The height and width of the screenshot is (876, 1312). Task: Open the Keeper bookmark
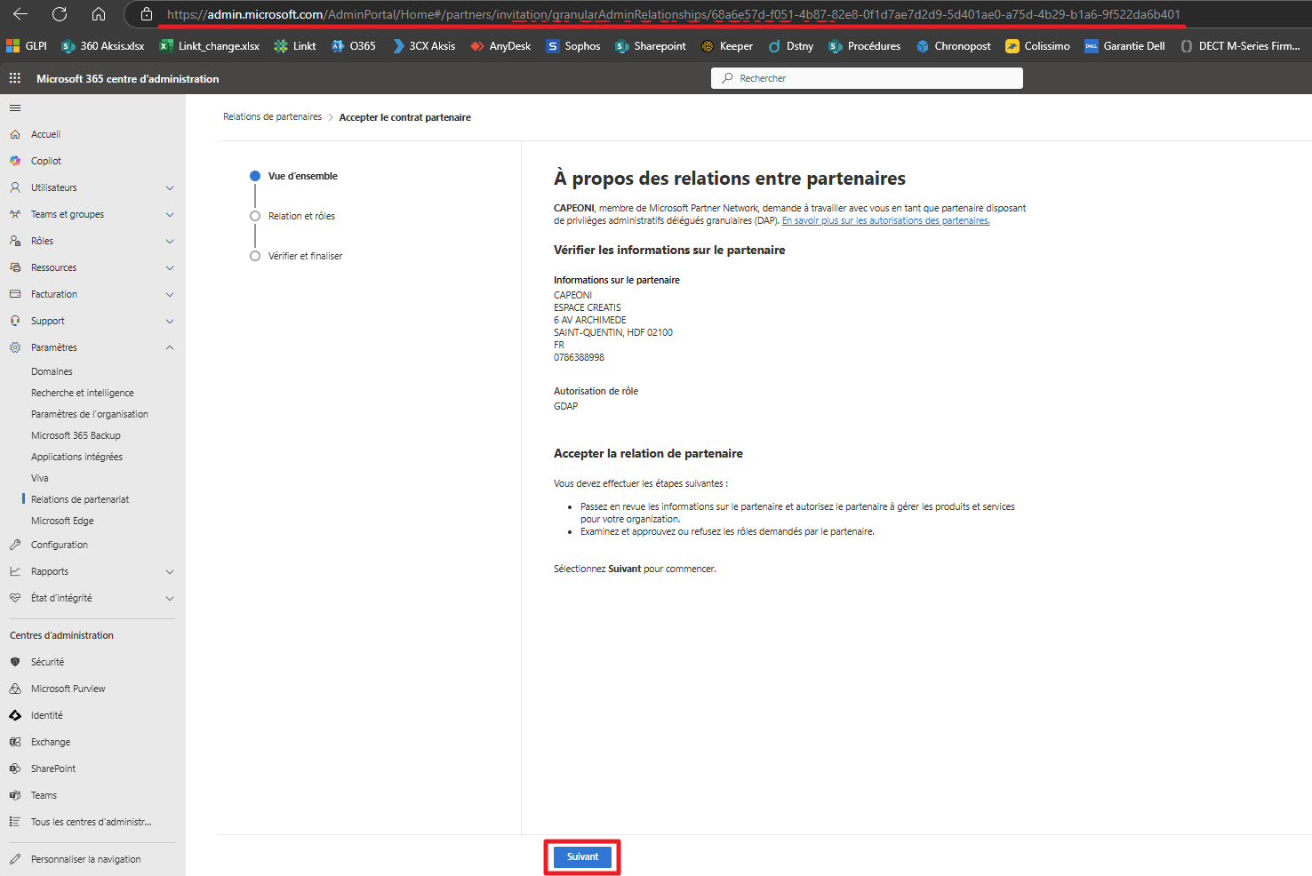pos(726,46)
